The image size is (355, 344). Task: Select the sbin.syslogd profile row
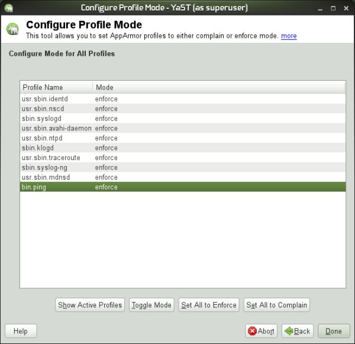point(183,119)
